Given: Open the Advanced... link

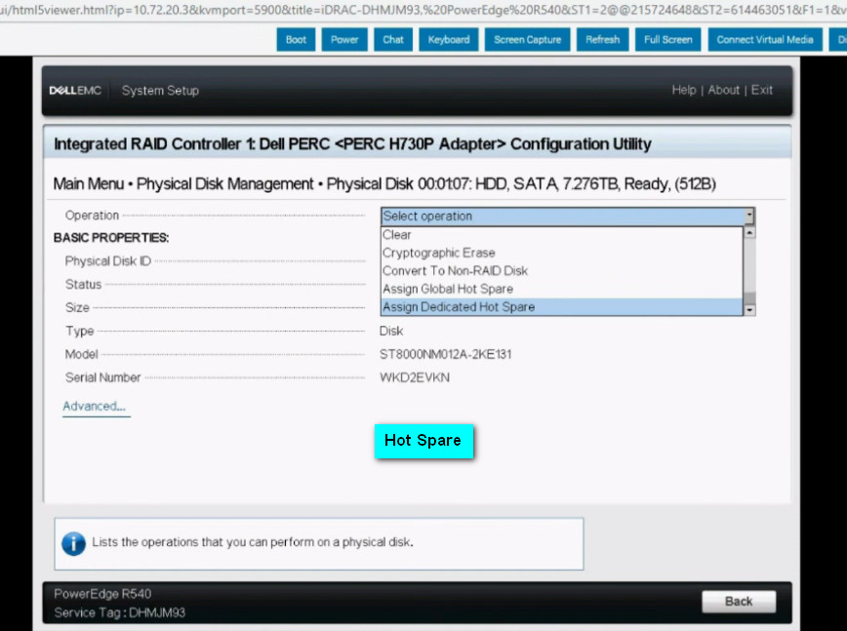Looking at the screenshot, I should pyautogui.click(x=94, y=406).
